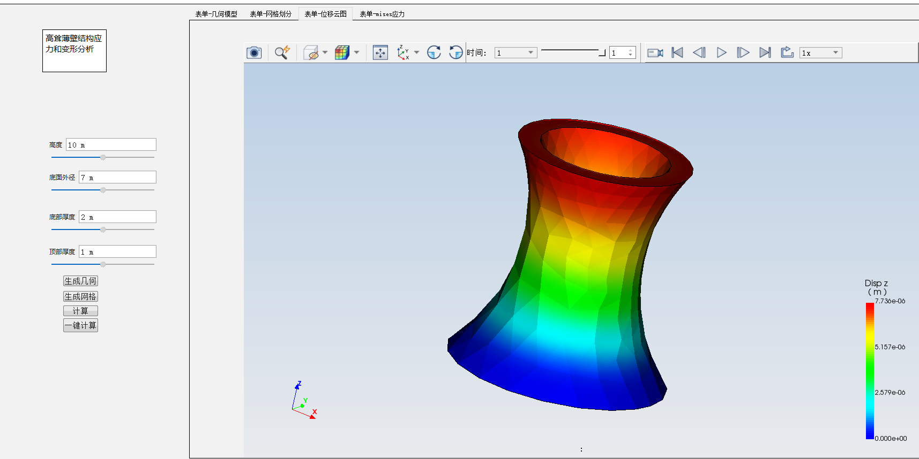The height and width of the screenshot is (459, 919).
Task: Click the 高度 input field
Action: (111, 144)
